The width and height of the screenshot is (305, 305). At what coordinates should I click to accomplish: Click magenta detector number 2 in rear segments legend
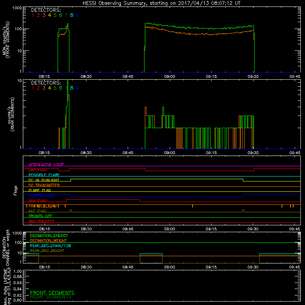[39, 88]
